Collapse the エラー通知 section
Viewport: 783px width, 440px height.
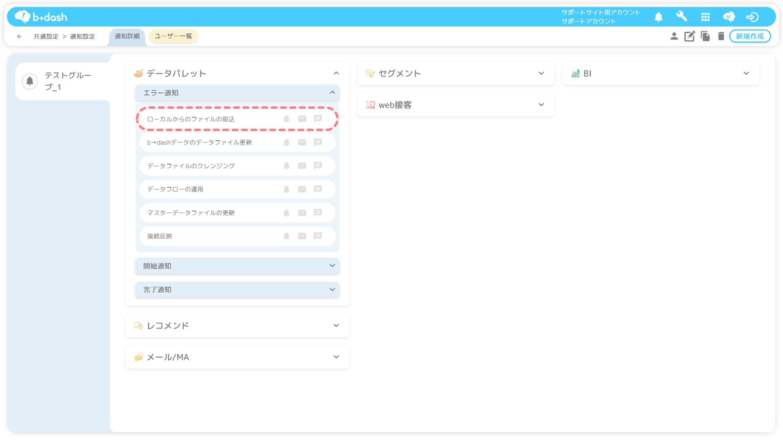332,93
